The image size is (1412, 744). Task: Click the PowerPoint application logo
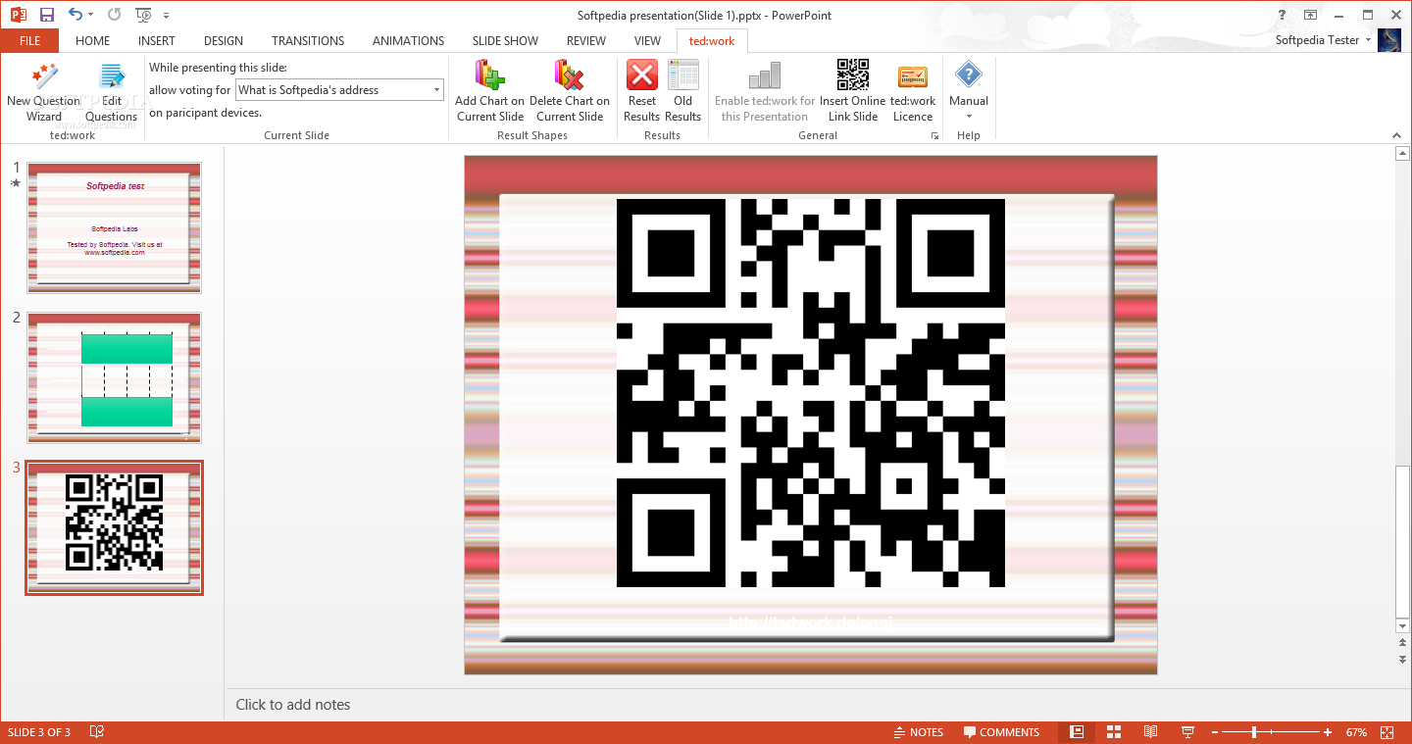(17, 15)
